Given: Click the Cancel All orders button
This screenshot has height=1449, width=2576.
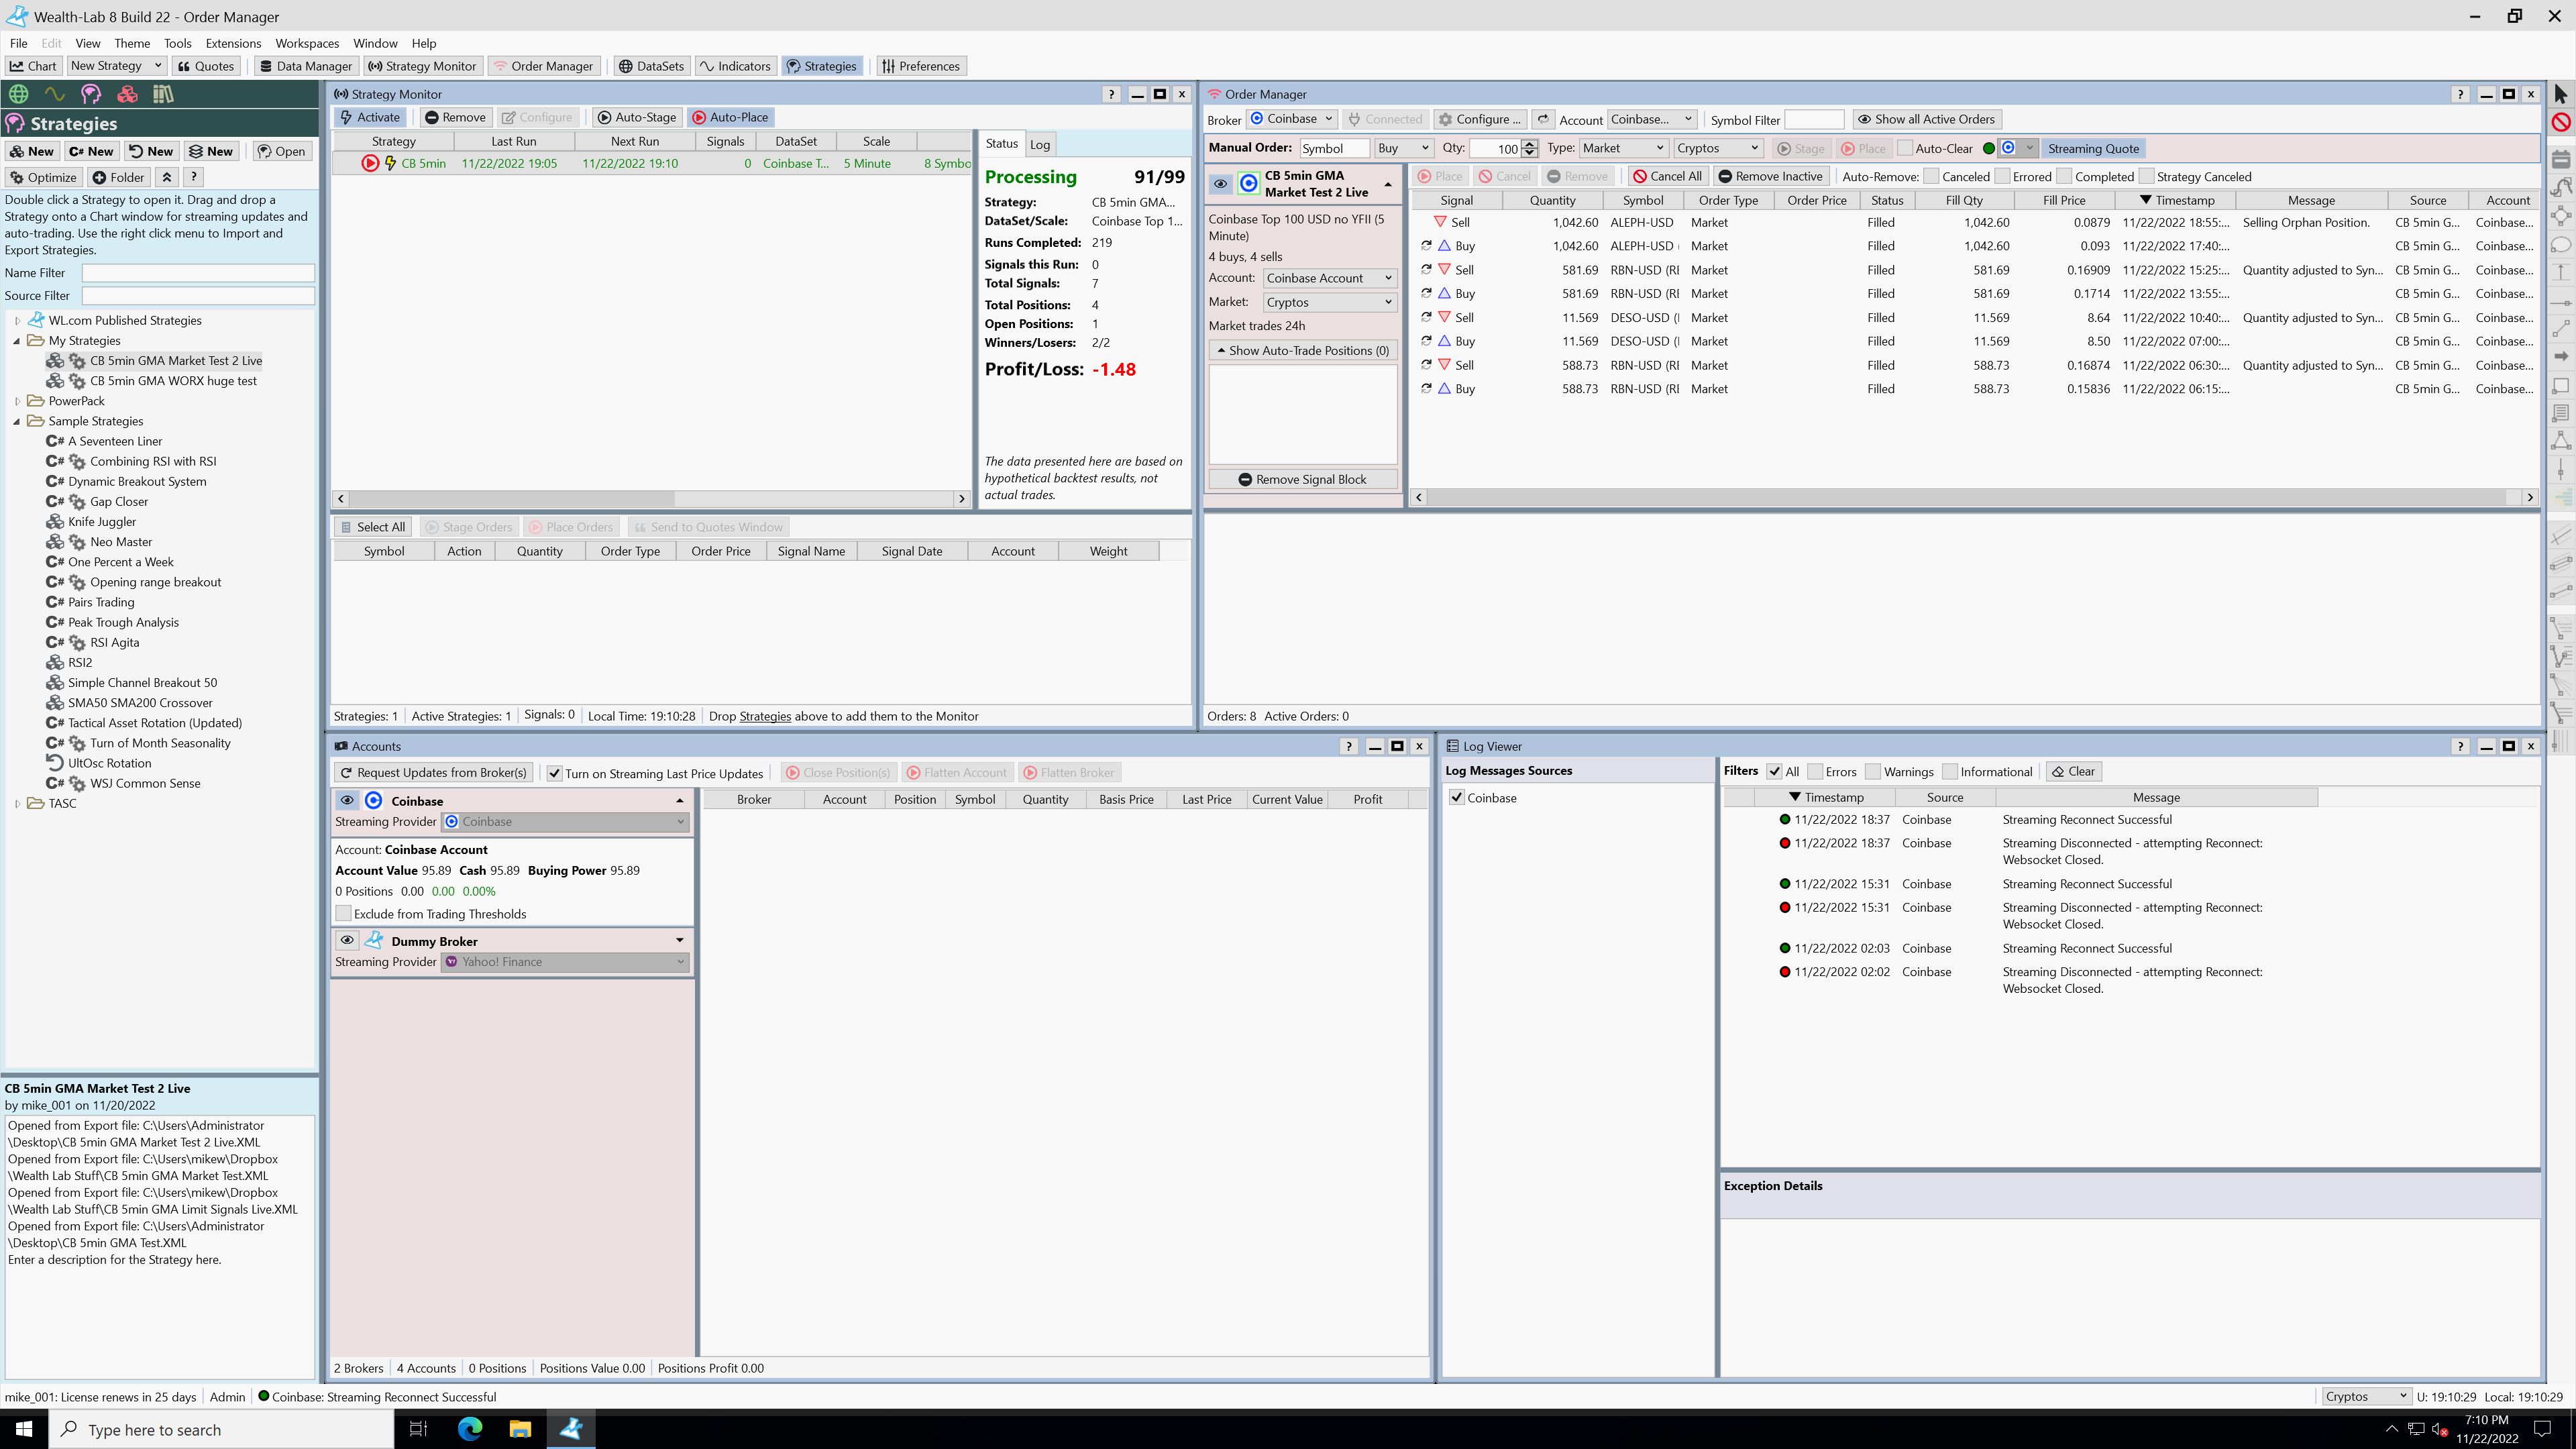Looking at the screenshot, I should 1666,176.
